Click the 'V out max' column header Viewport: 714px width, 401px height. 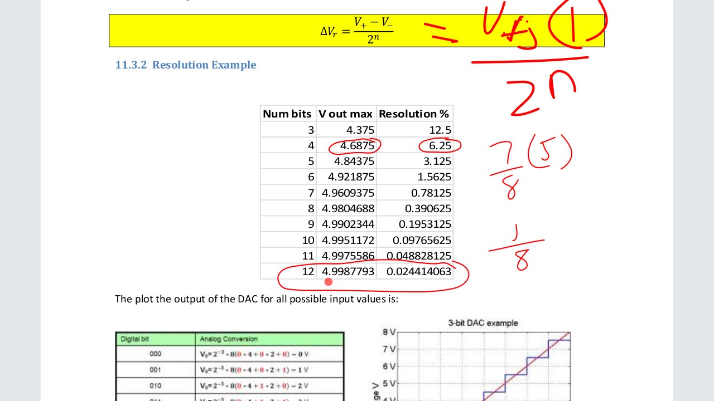(x=345, y=114)
